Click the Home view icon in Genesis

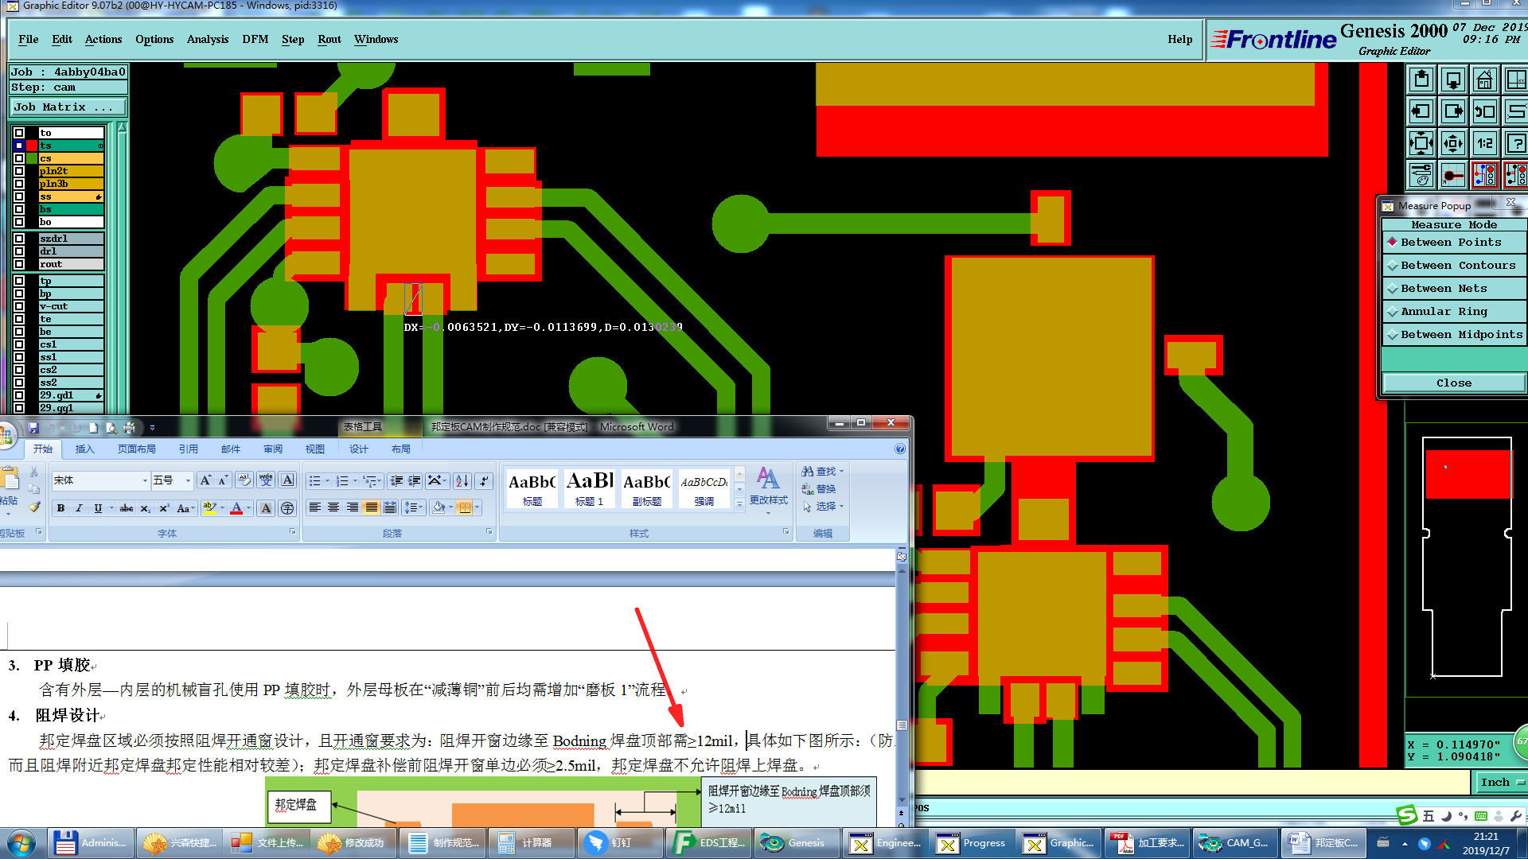(x=1484, y=80)
